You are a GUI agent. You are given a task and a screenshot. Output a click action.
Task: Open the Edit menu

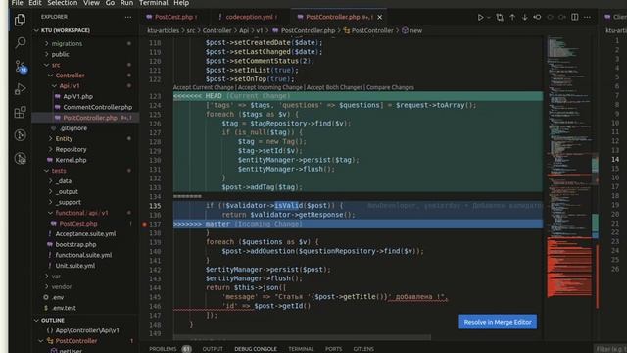tap(35, 3)
